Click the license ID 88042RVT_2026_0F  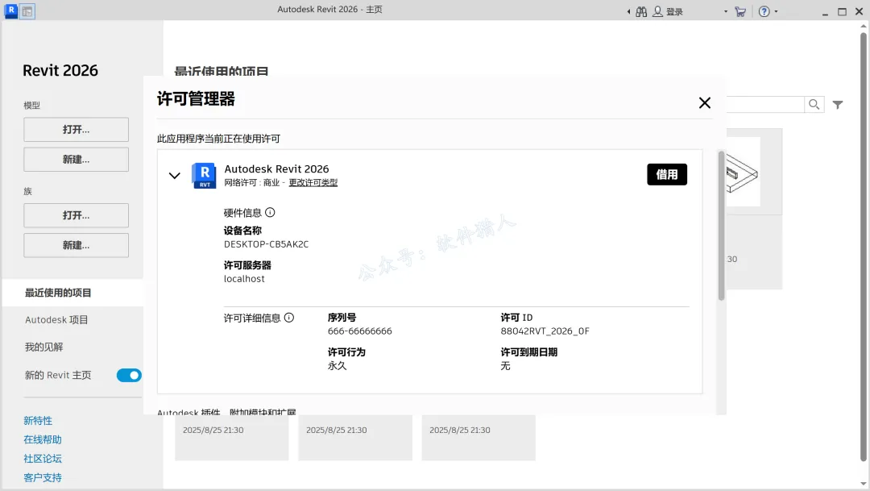coord(545,331)
